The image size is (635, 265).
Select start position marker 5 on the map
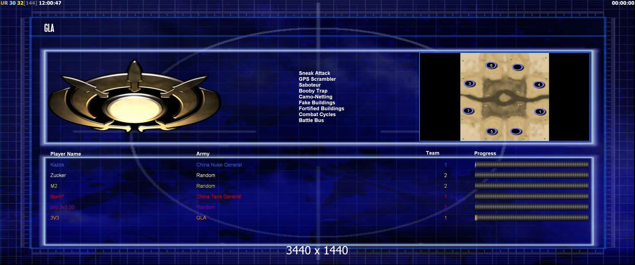[x=491, y=131]
